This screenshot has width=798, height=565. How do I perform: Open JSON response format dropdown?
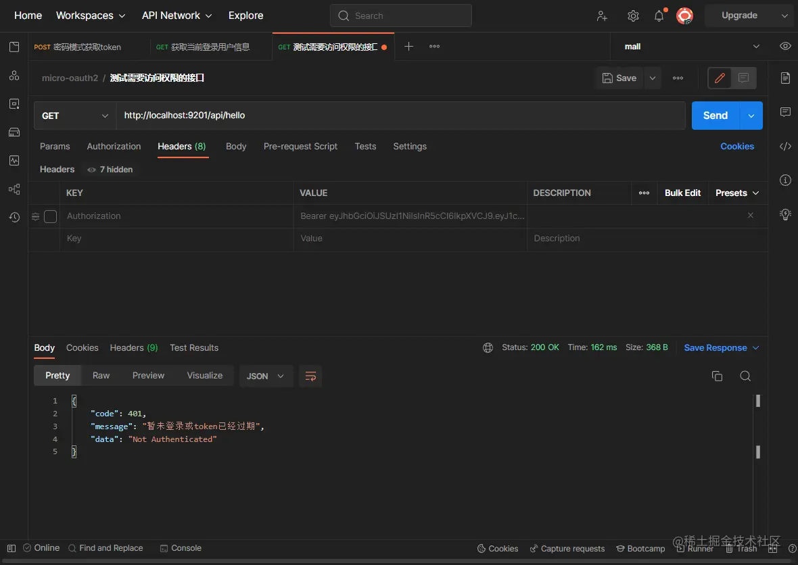(266, 376)
